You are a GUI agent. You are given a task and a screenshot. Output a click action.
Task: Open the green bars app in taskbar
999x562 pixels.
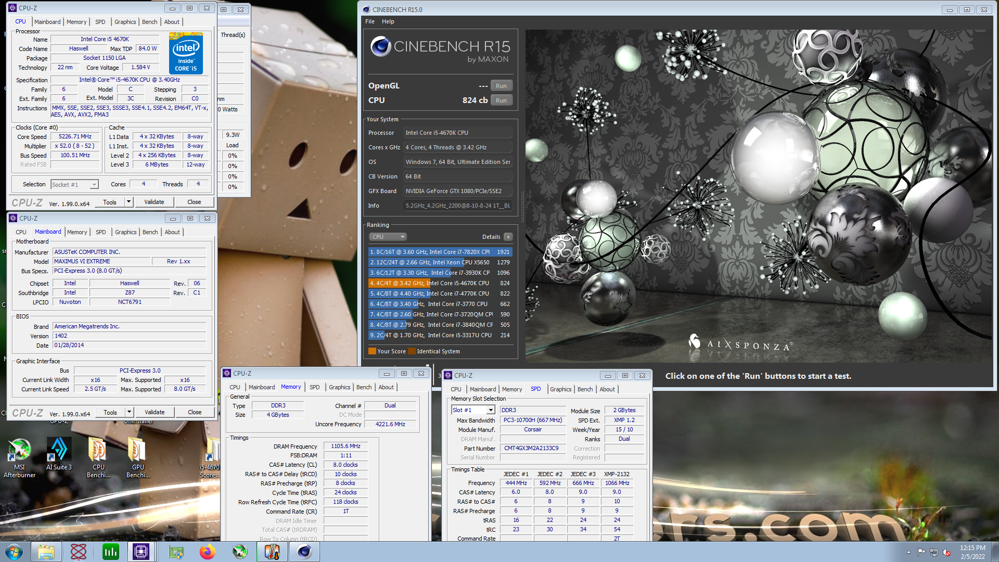point(110,552)
